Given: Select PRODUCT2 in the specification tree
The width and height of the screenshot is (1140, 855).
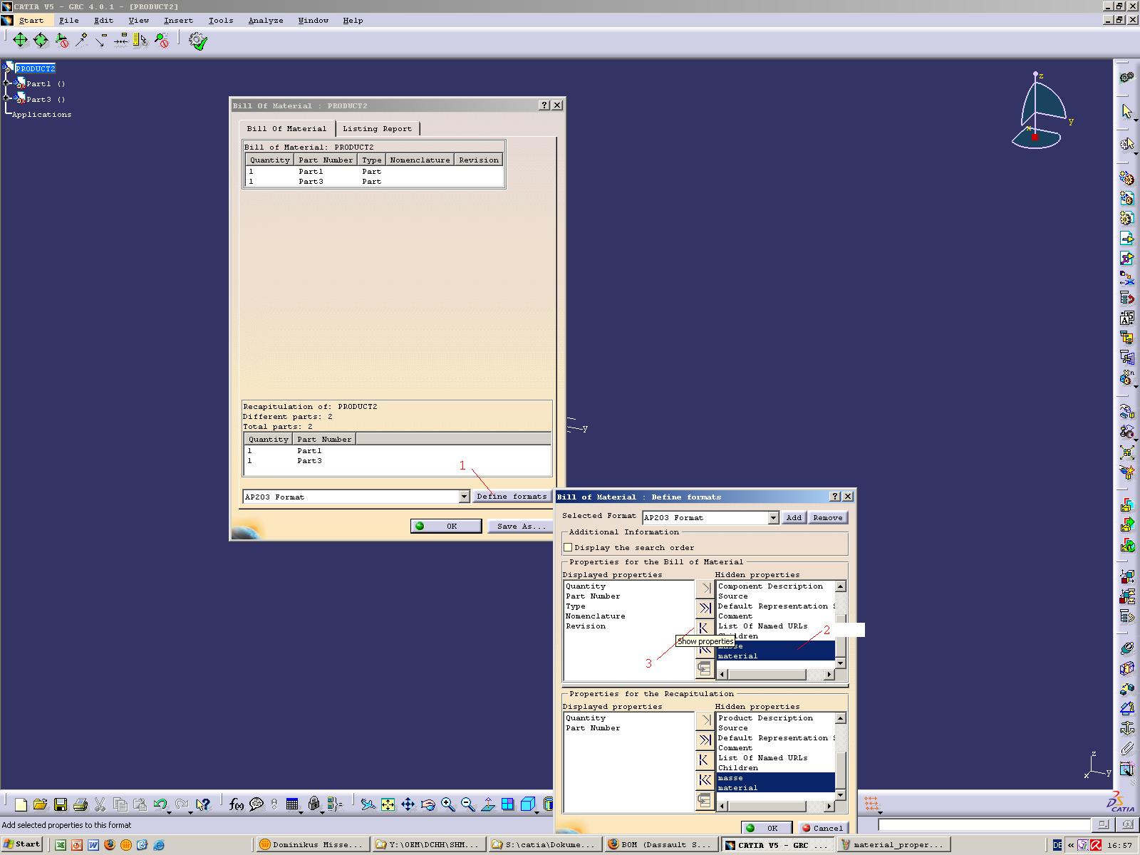Looking at the screenshot, I should [x=35, y=68].
